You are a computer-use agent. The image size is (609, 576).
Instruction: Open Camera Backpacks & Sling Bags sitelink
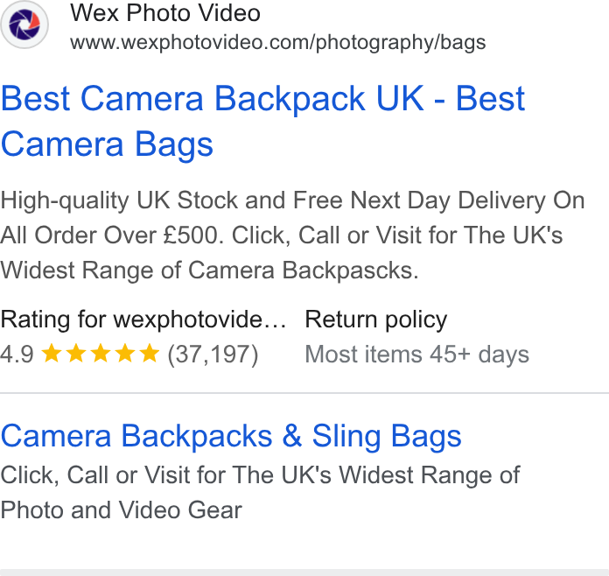(x=231, y=437)
